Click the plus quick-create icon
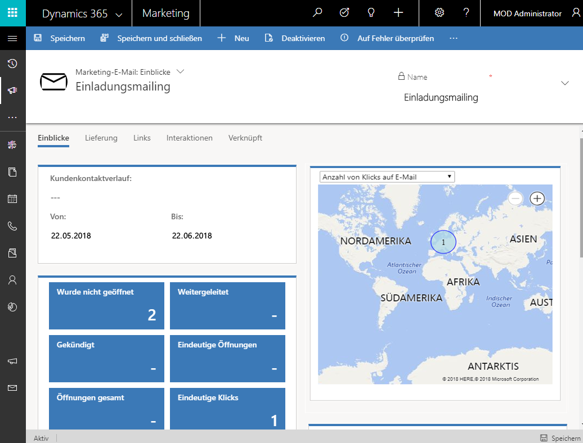583x443 pixels. pos(398,13)
